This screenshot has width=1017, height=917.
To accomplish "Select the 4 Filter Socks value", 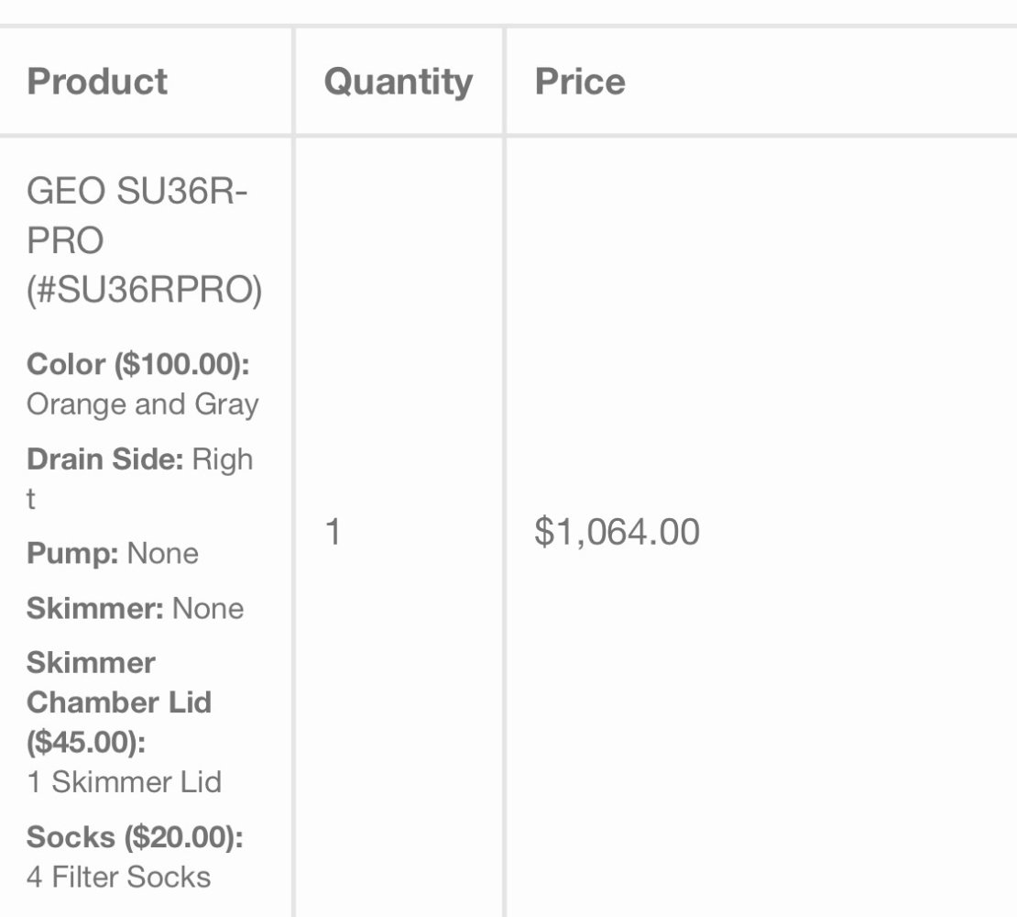I will click(118, 878).
